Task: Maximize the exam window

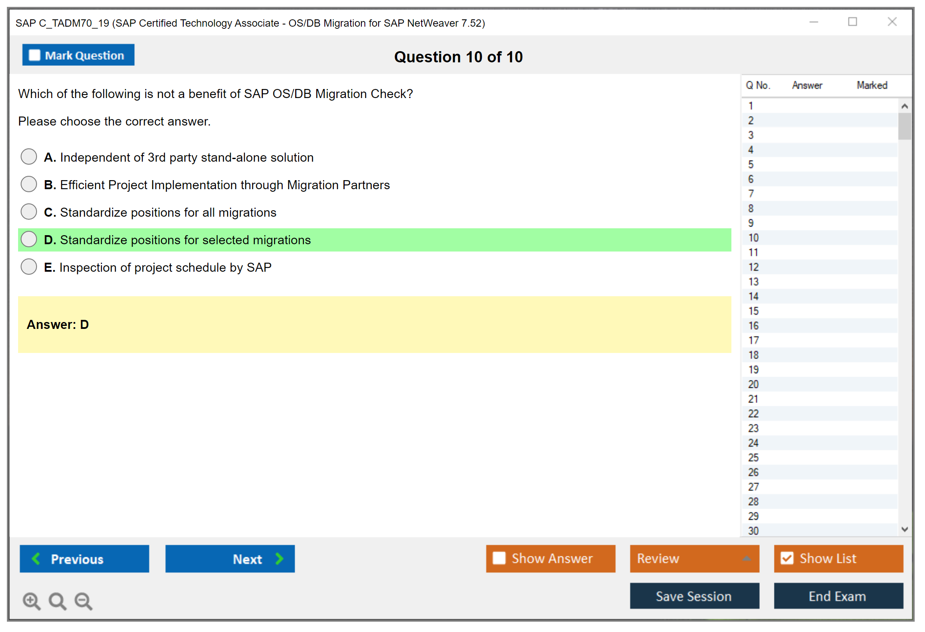Action: tap(852, 22)
